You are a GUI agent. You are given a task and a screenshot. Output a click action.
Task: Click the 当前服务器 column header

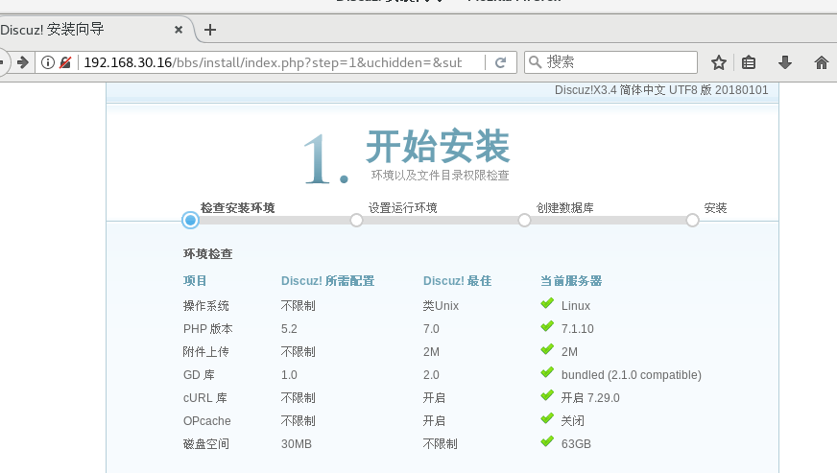coord(571,281)
